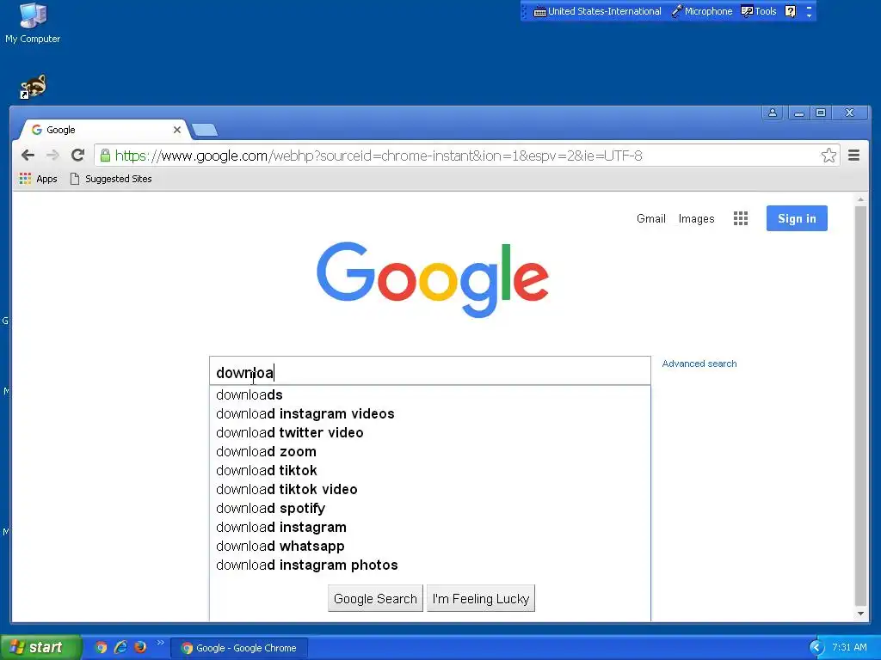Open the Google apps grid

pos(741,218)
